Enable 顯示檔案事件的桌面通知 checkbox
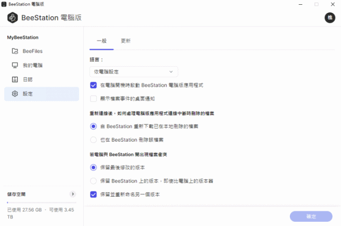This screenshot has height=226, width=341. coord(93,99)
